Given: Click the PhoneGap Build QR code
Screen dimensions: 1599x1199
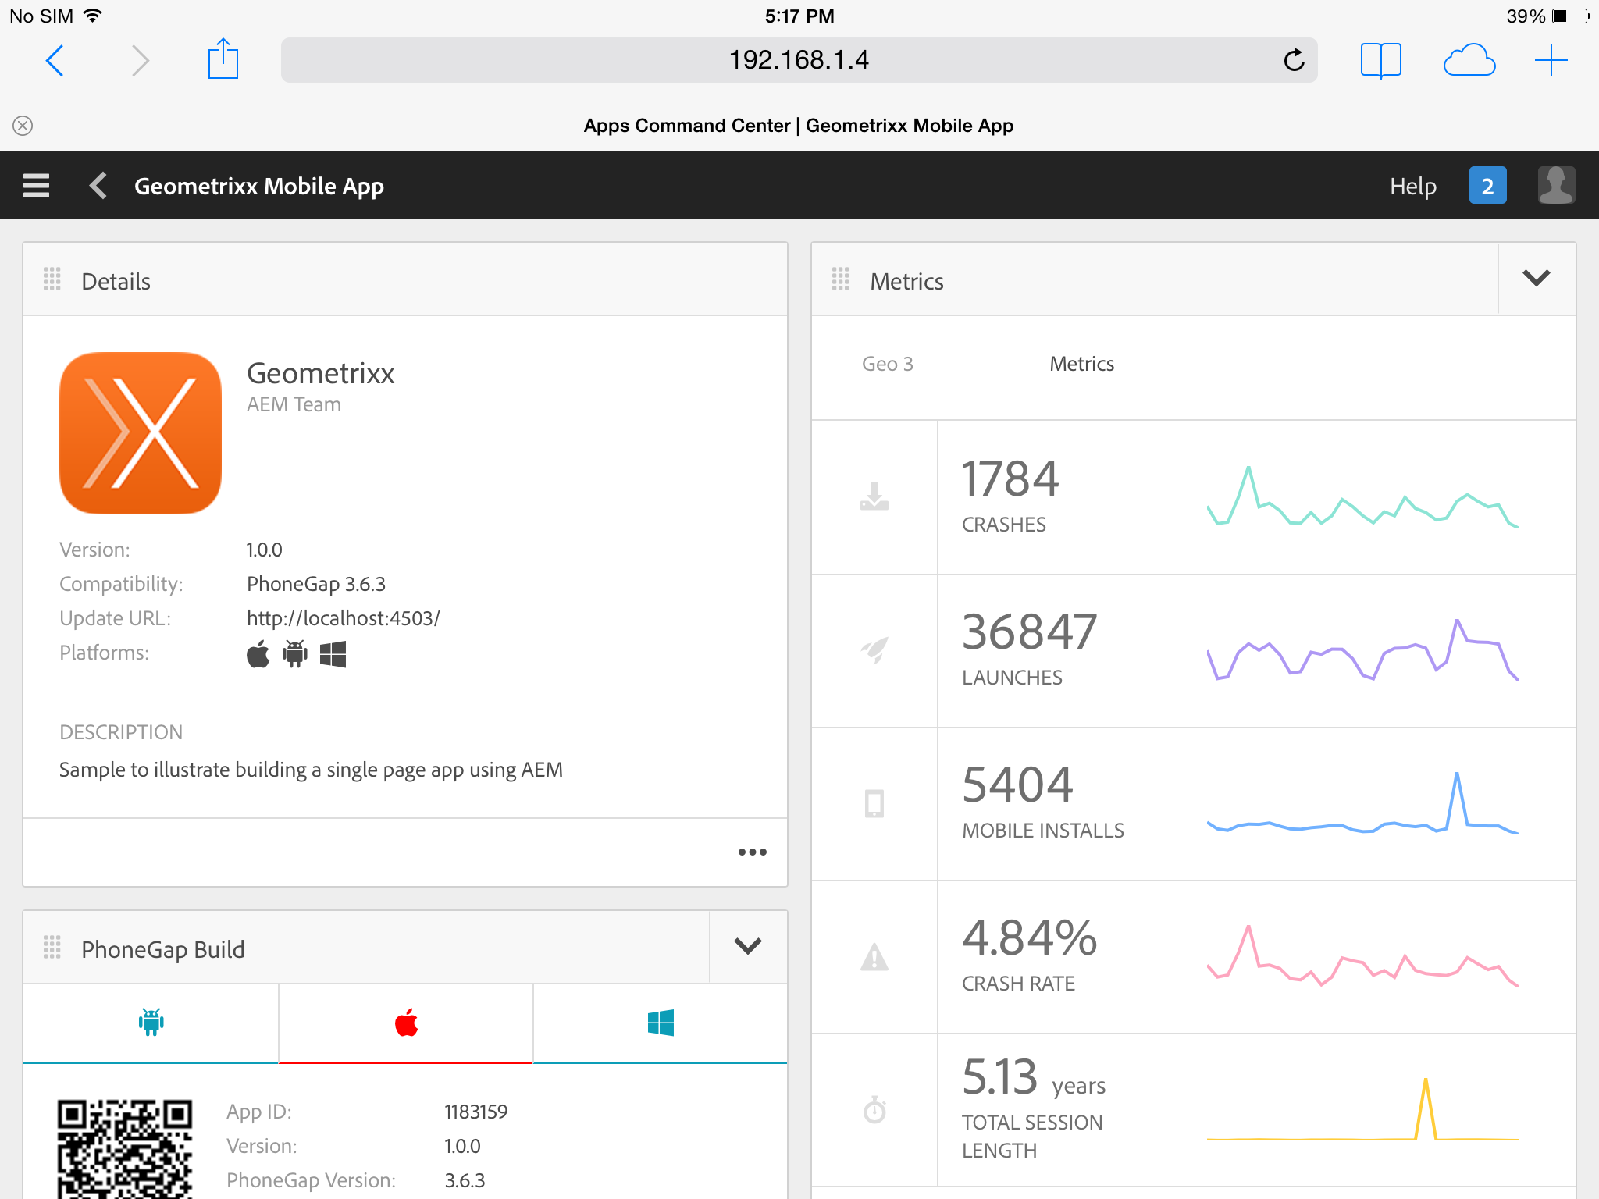Looking at the screenshot, I should click(x=125, y=1148).
